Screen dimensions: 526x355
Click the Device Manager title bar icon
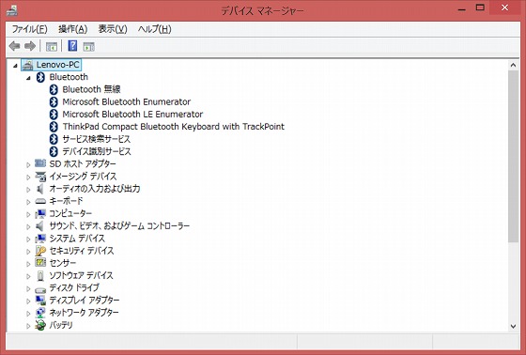12,10
